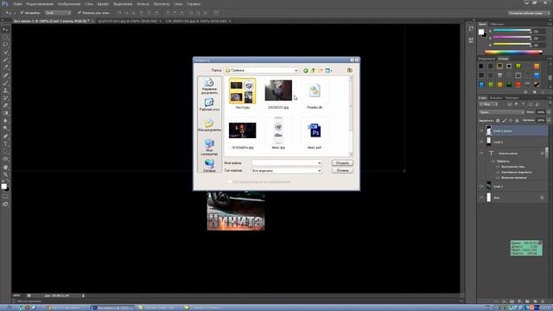
Task: Click the green Back button in Open dialog
Action: tap(305, 71)
